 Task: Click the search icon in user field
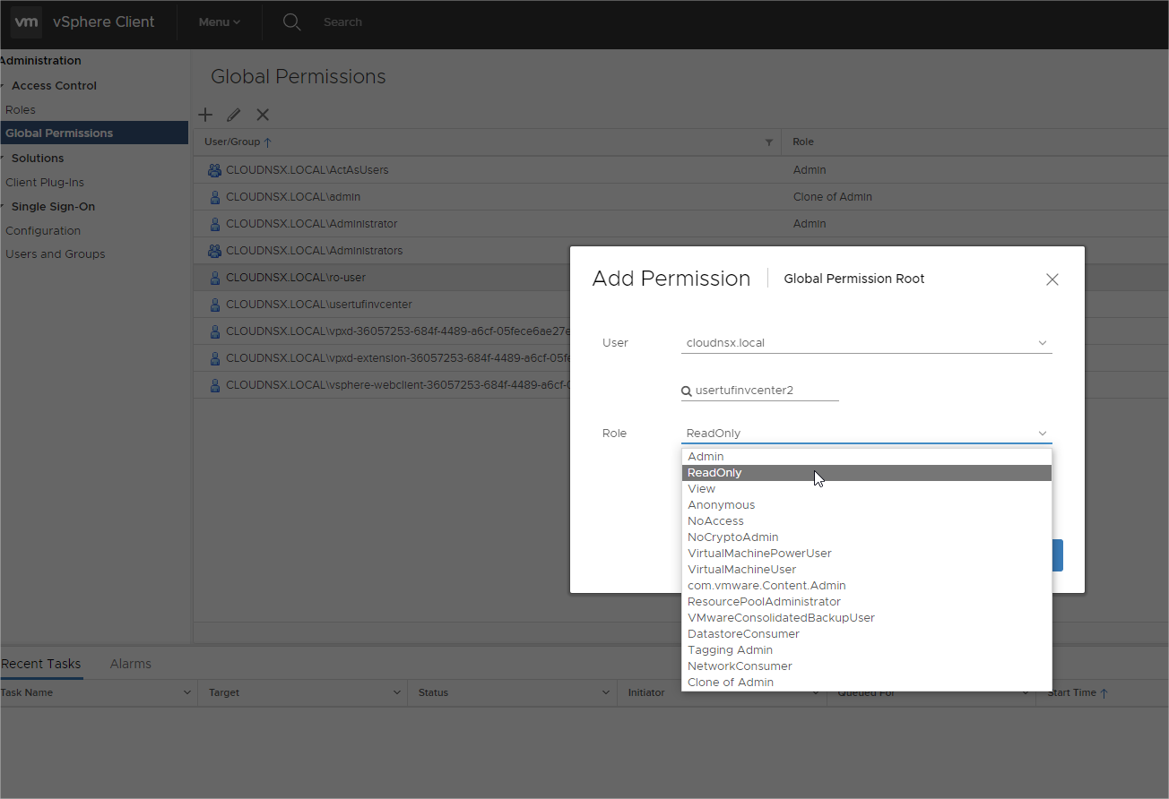687,391
